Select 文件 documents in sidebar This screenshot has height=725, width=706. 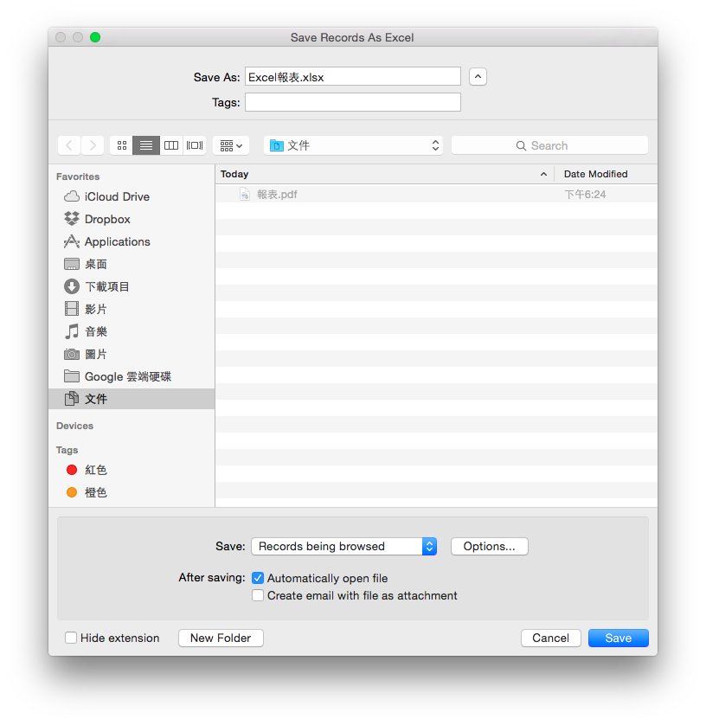click(x=132, y=399)
